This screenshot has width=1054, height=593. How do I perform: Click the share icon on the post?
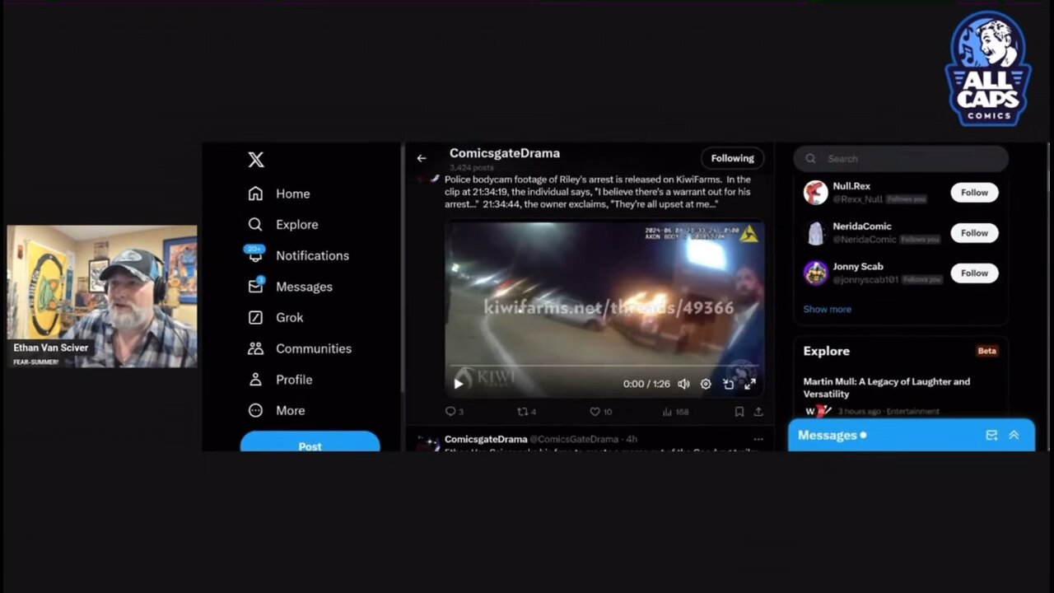(x=758, y=411)
